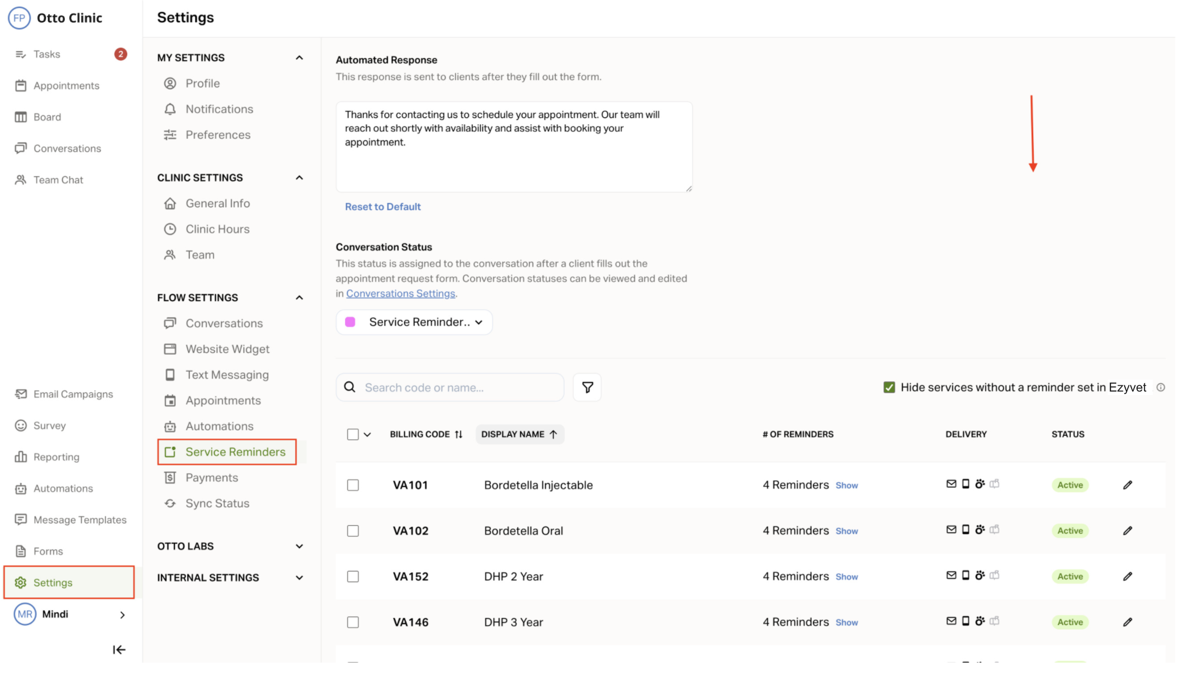
Task: Click the Clinic Hours clock icon
Action: pos(170,229)
